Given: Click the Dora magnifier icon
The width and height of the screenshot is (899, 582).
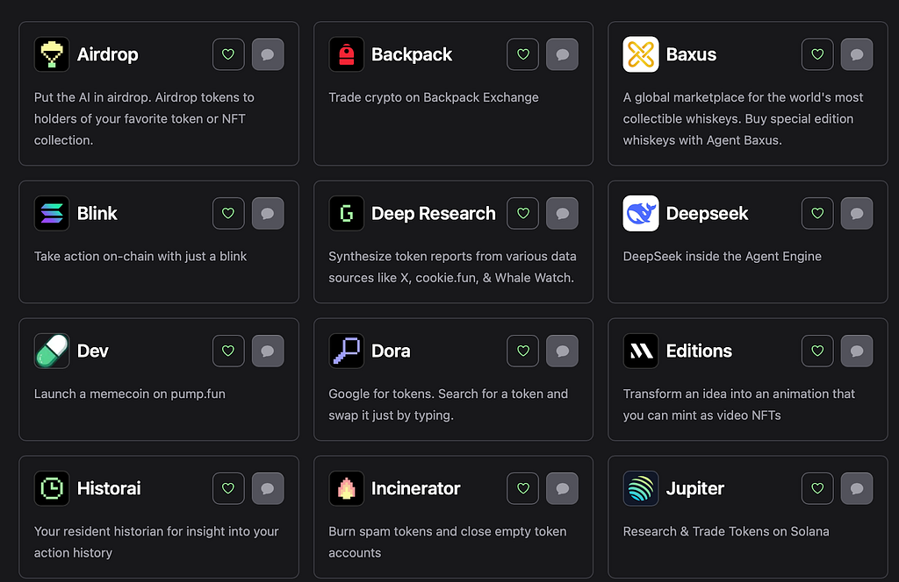Looking at the screenshot, I should pos(346,351).
